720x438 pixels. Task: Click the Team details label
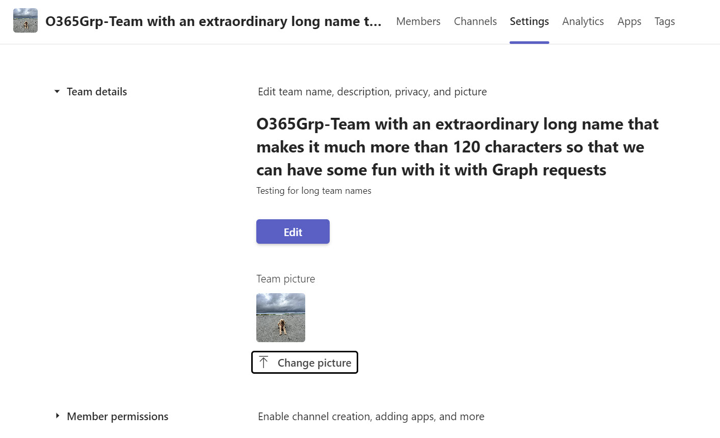coord(97,92)
